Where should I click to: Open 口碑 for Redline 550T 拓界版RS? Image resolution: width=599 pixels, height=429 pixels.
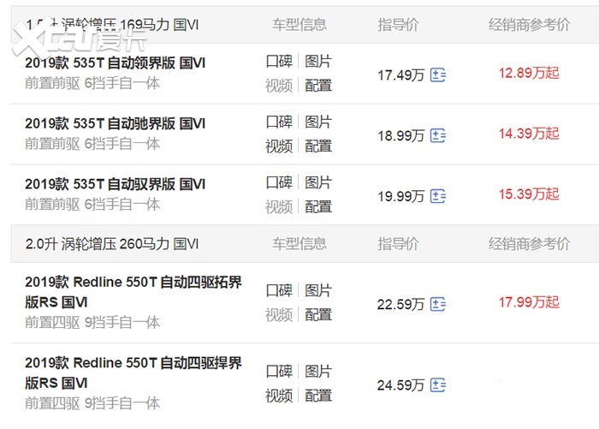(x=279, y=290)
